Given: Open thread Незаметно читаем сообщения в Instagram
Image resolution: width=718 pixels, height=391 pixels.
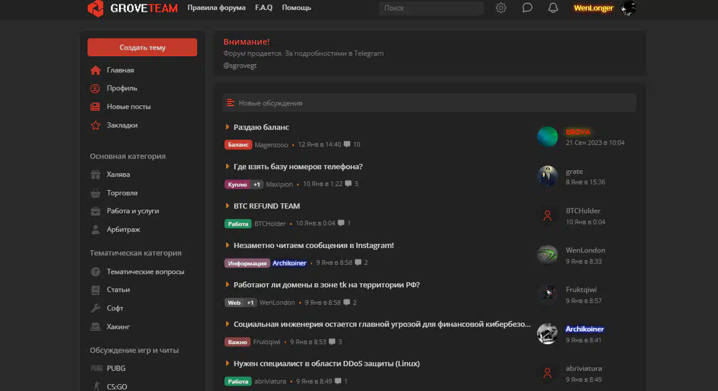Looking at the screenshot, I should 313,246.
